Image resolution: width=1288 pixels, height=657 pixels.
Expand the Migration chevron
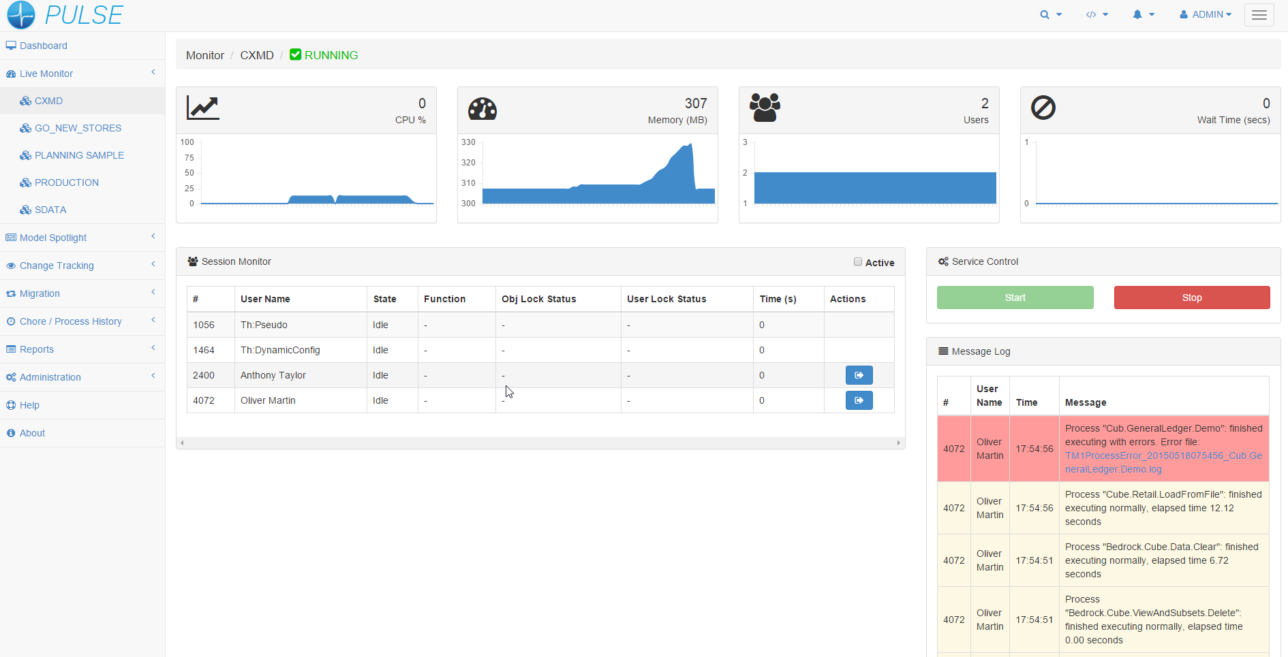(x=153, y=291)
